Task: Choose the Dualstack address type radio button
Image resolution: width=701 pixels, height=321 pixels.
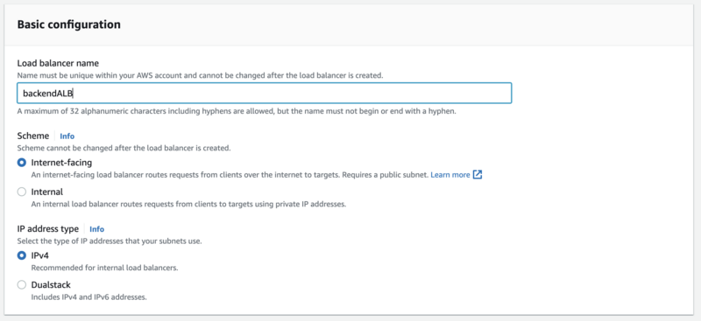Action: pyautogui.click(x=21, y=285)
